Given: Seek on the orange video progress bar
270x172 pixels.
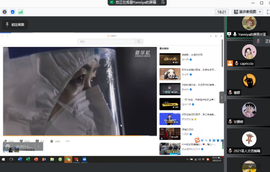Looking at the screenshot, I should pyautogui.click(x=80, y=136).
